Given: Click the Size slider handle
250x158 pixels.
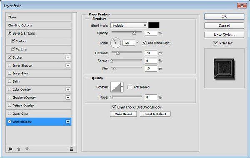Looking at the screenshot, I should point(115,69).
